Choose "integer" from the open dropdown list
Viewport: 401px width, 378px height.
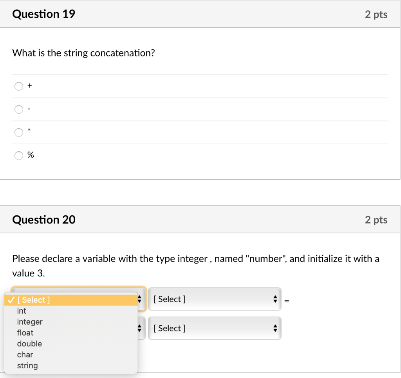coord(30,322)
